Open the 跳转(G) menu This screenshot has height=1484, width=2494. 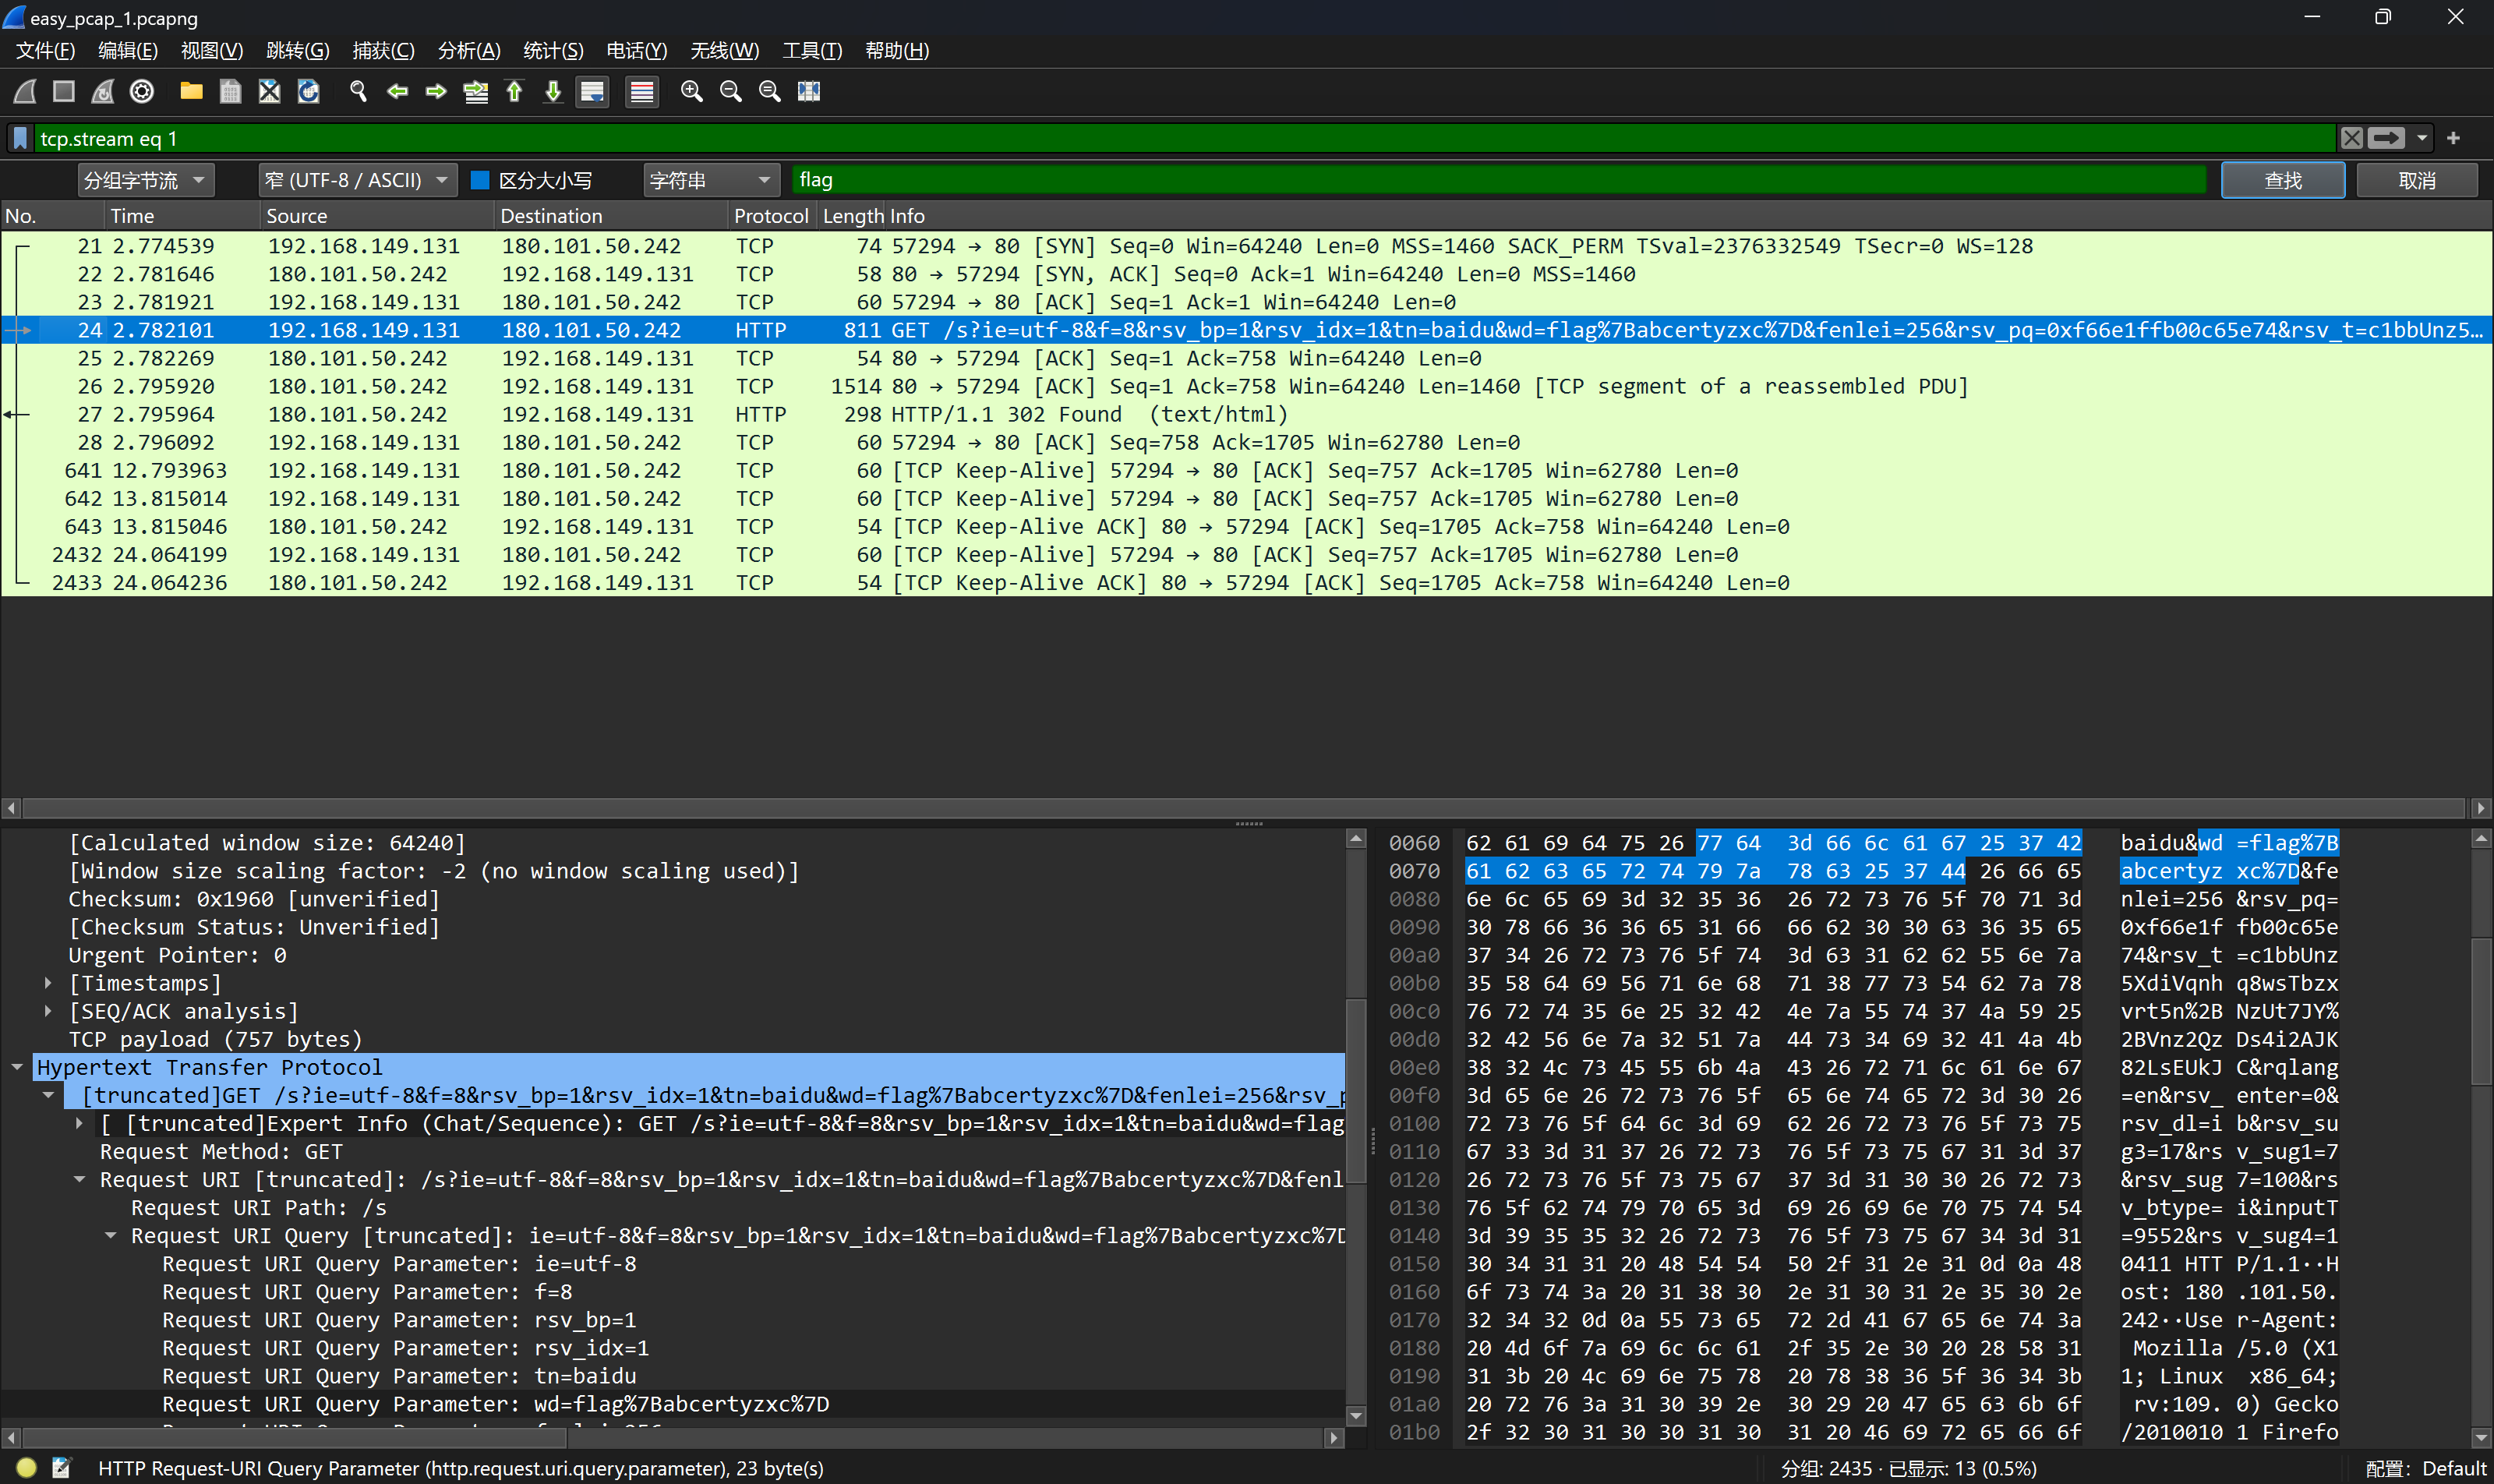pos(297,51)
